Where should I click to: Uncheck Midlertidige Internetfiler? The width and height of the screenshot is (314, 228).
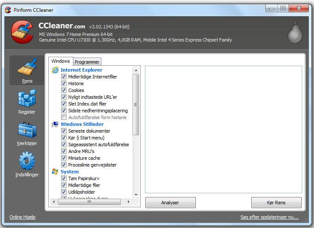(x=64, y=77)
